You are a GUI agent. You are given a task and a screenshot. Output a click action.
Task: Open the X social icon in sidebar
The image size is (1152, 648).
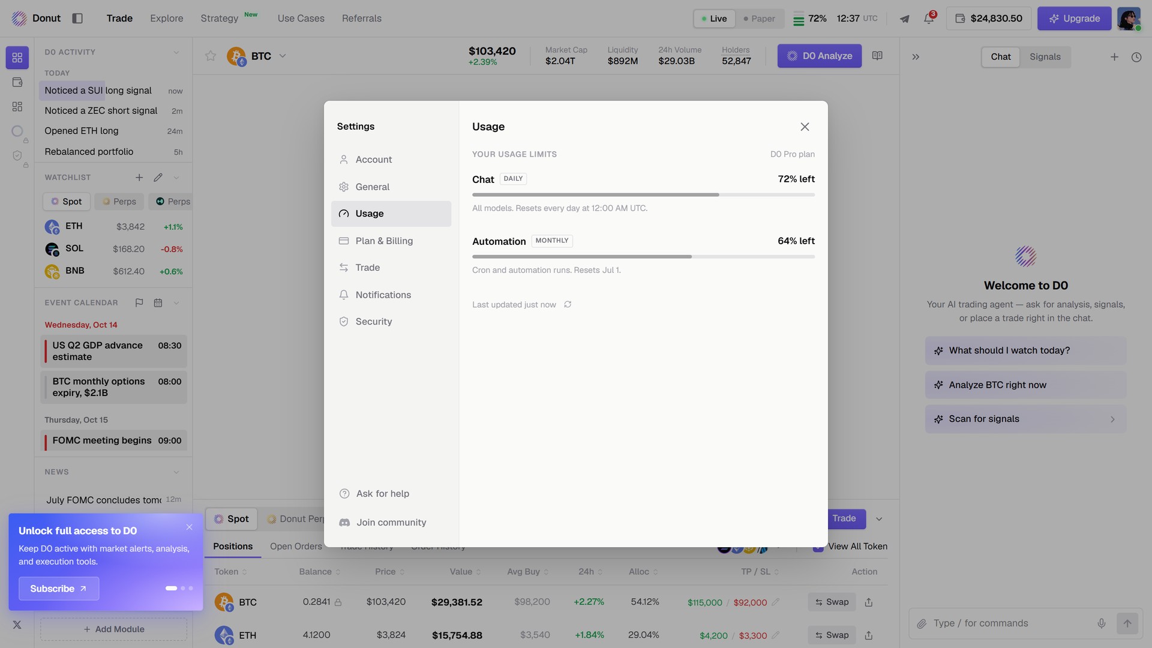pos(17,625)
